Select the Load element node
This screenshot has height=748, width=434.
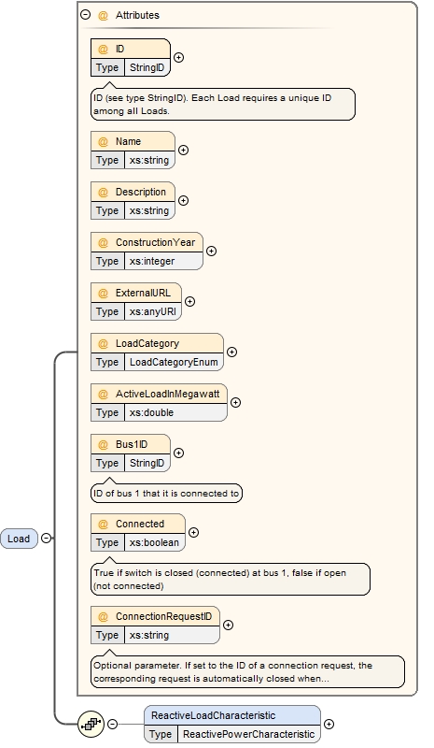pyautogui.click(x=19, y=539)
